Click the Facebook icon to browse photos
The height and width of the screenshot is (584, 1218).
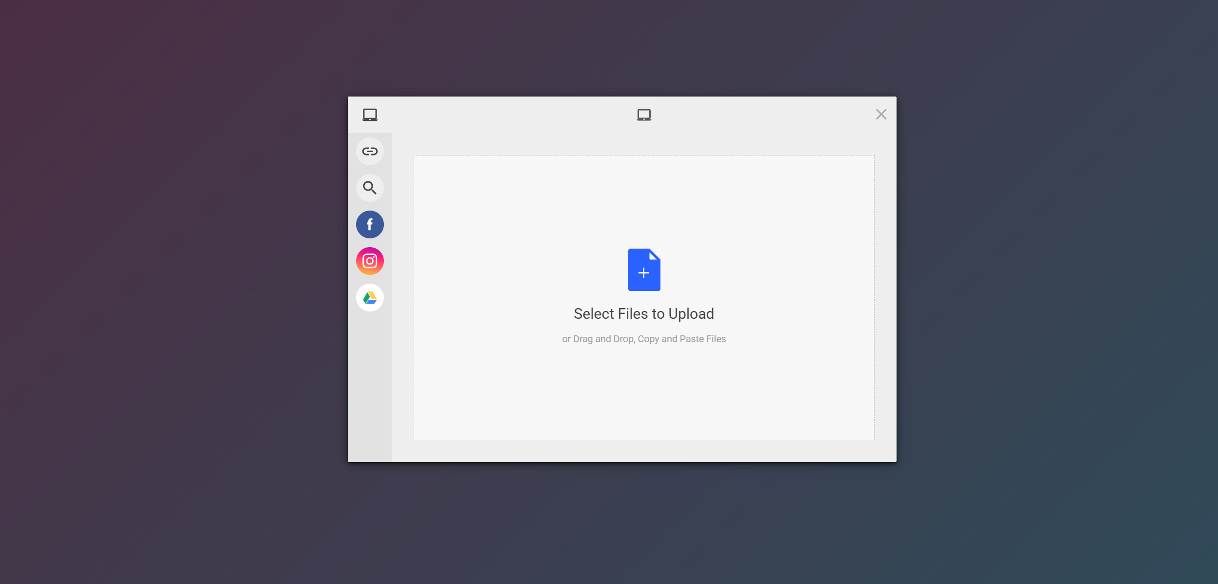point(370,224)
